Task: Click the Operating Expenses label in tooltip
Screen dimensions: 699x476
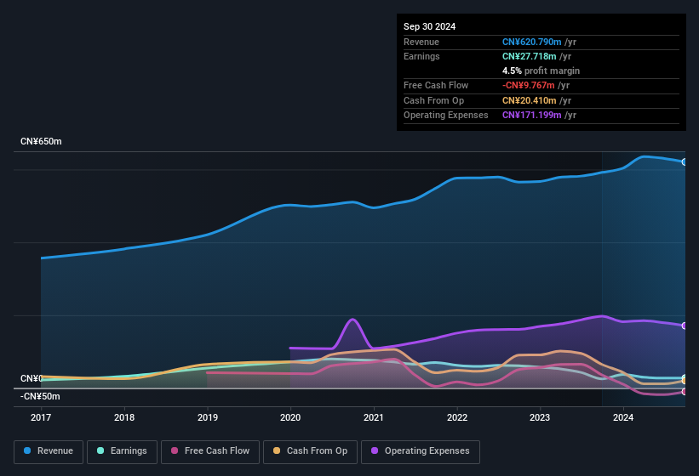Action: (x=446, y=115)
